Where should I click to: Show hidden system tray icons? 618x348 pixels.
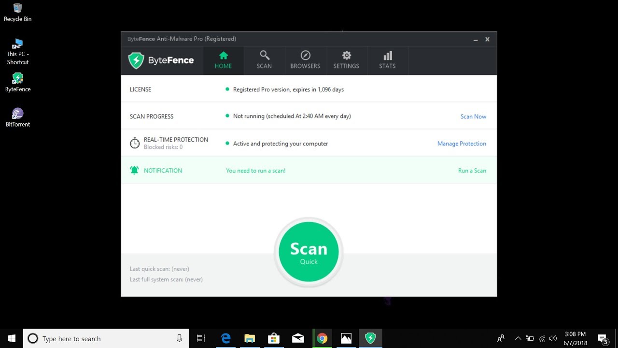(x=518, y=339)
